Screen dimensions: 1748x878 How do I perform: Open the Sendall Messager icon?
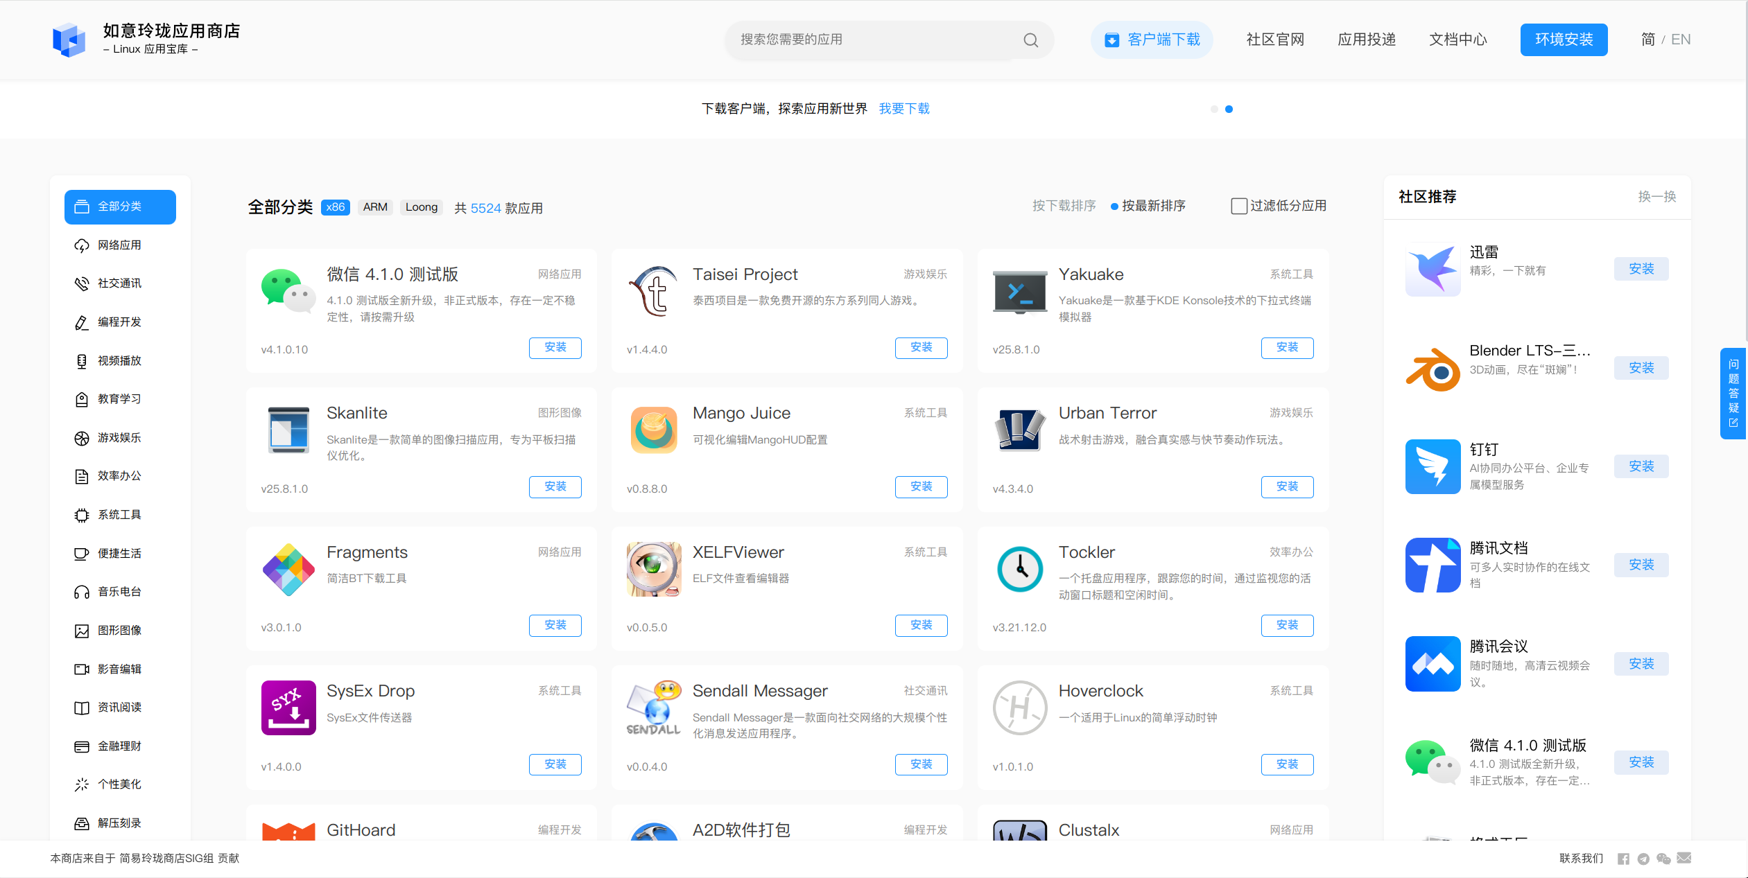point(654,708)
